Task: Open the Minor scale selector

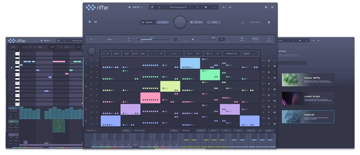Action: (x=110, y=39)
